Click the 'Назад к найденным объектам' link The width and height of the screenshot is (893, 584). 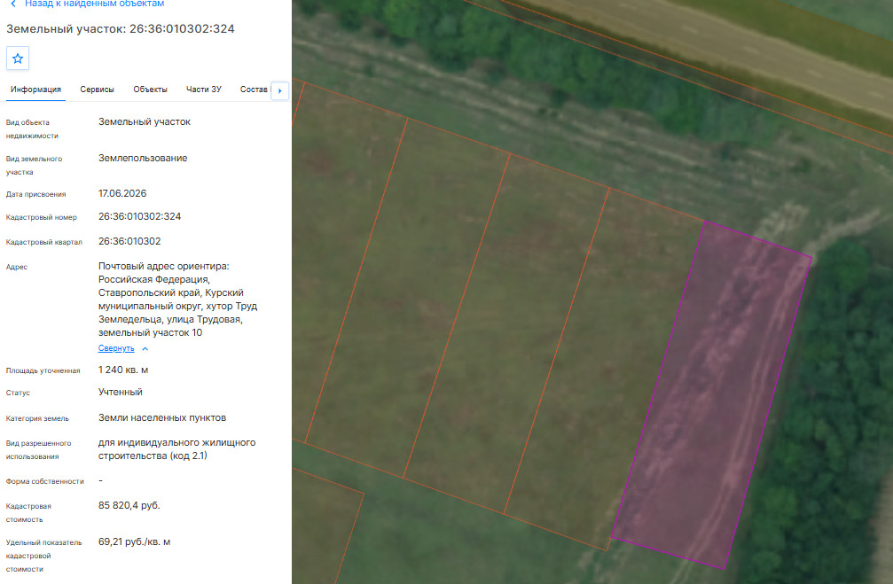[x=95, y=4]
